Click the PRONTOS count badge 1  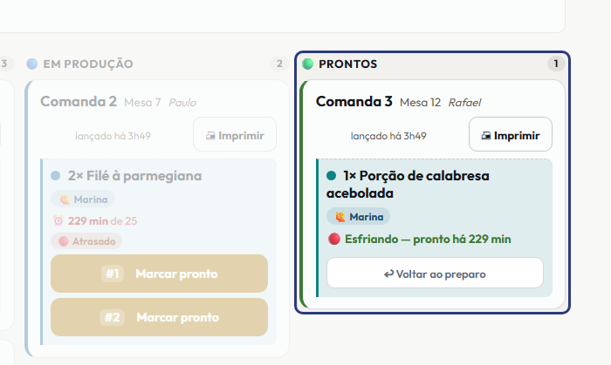tap(556, 64)
